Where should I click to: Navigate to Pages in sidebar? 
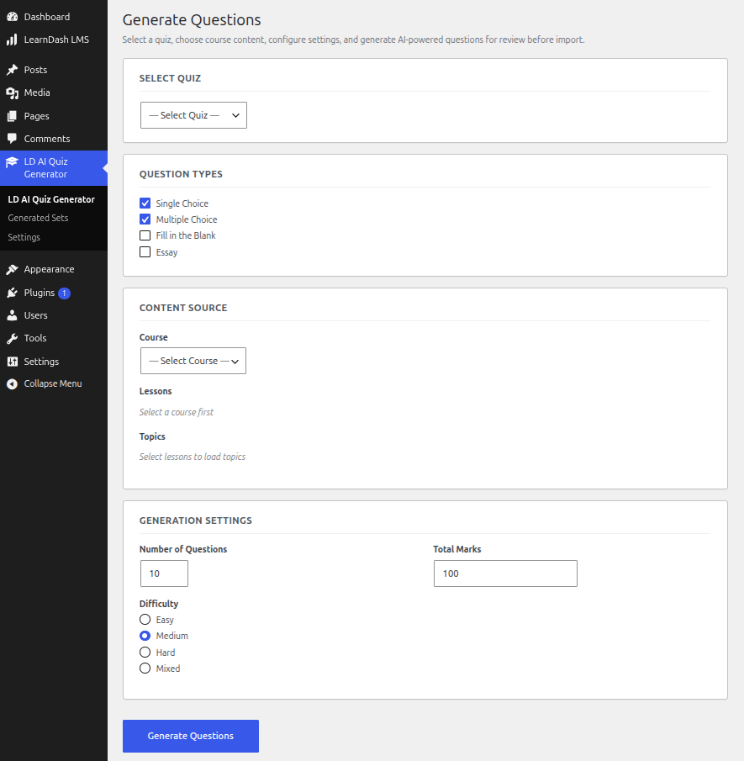click(x=36, y=116)
